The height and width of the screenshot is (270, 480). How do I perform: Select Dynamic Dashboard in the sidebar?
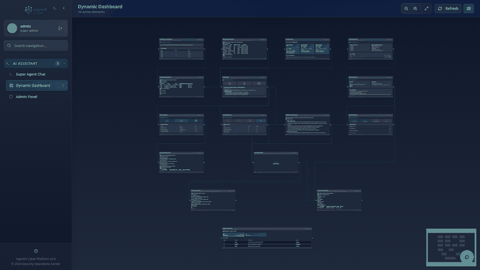point(37,85)
